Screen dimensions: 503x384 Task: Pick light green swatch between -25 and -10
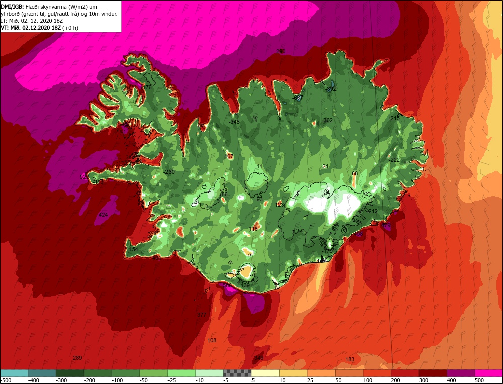tap(182, 373)
